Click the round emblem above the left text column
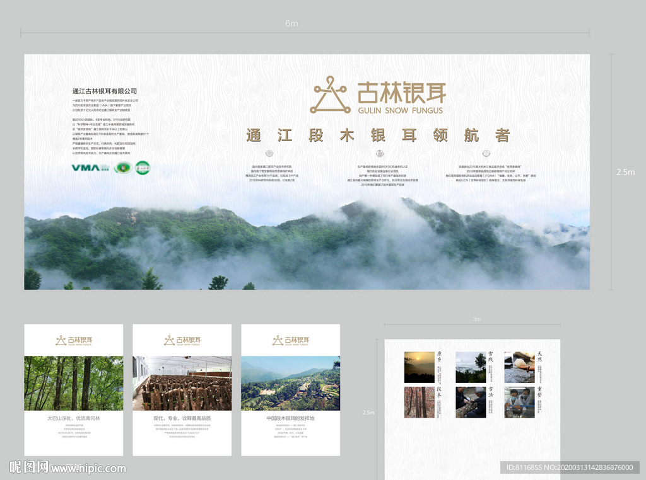 [269, 154]
